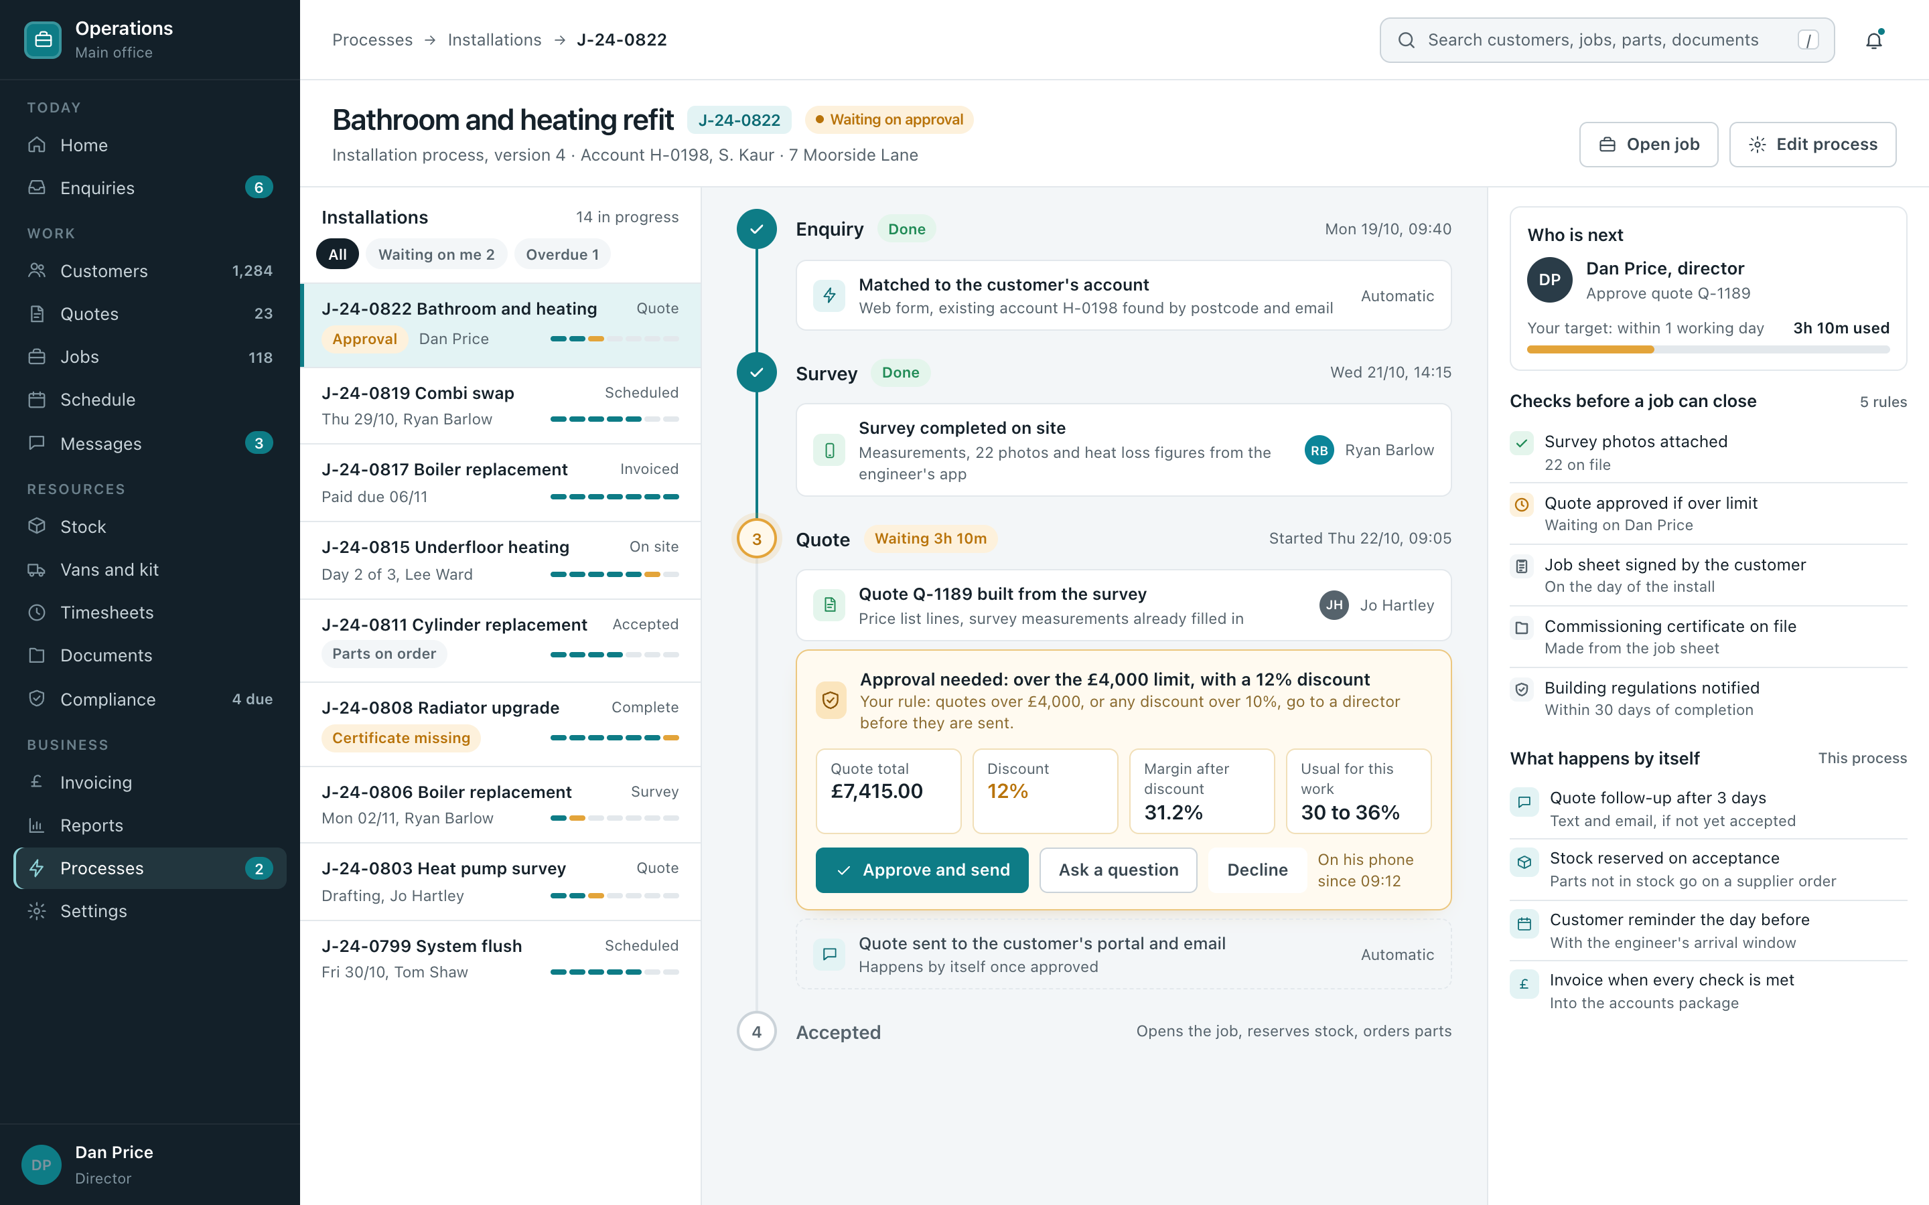Screen dimensions: 1929x1205
Task: Click the Home house icon
Action: pos(37,145)
